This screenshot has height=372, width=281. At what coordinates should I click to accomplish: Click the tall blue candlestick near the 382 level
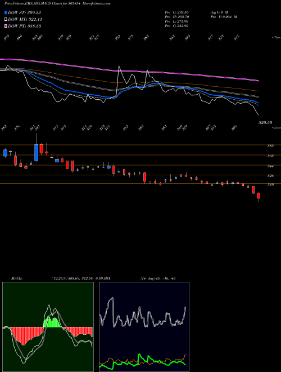tap(36, 153)
